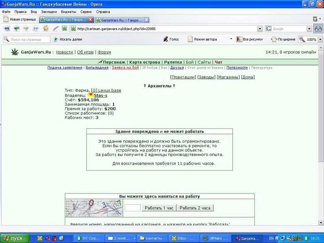Click the ganja leaf home icon in toolbar
This screenshot has height=243, width=324.
click(64, 28)
